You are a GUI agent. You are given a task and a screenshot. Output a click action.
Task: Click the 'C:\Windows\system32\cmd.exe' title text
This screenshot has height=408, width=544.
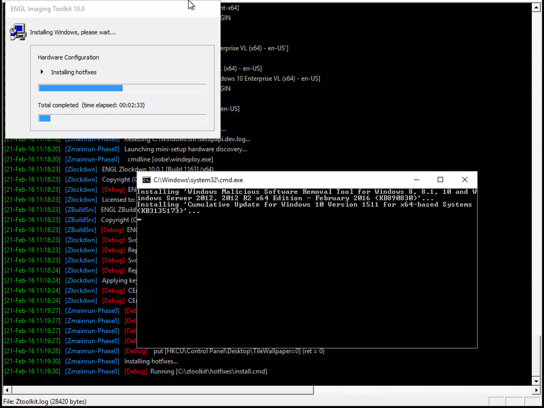[198, 180]
